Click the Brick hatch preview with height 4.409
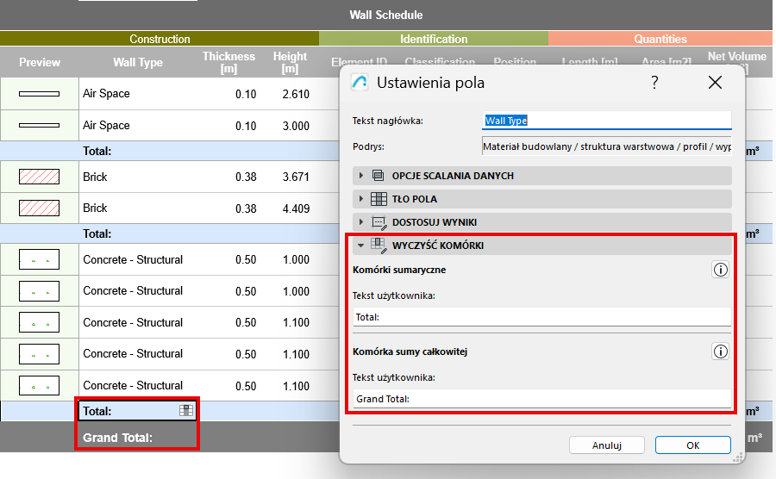This screenshot has height=479, width=776. 39,208
